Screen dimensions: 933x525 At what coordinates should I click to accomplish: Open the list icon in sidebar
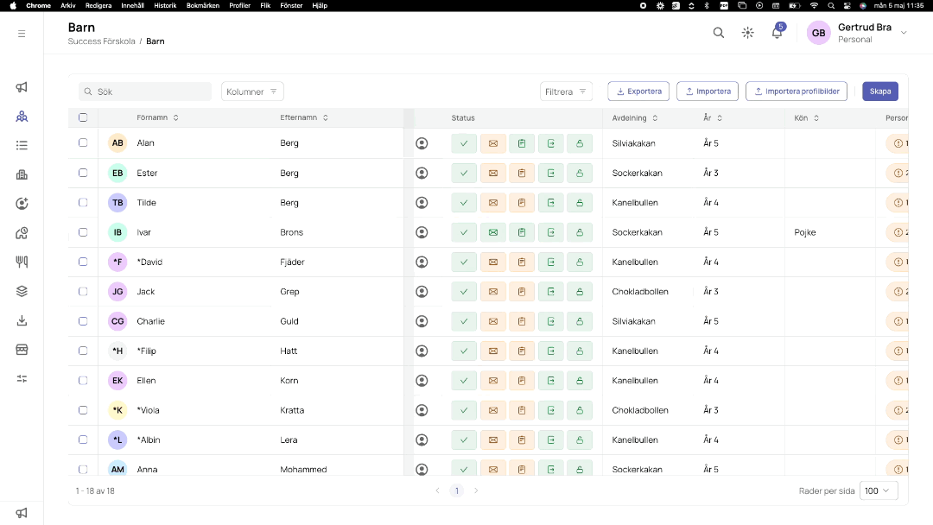coord(22,146)
